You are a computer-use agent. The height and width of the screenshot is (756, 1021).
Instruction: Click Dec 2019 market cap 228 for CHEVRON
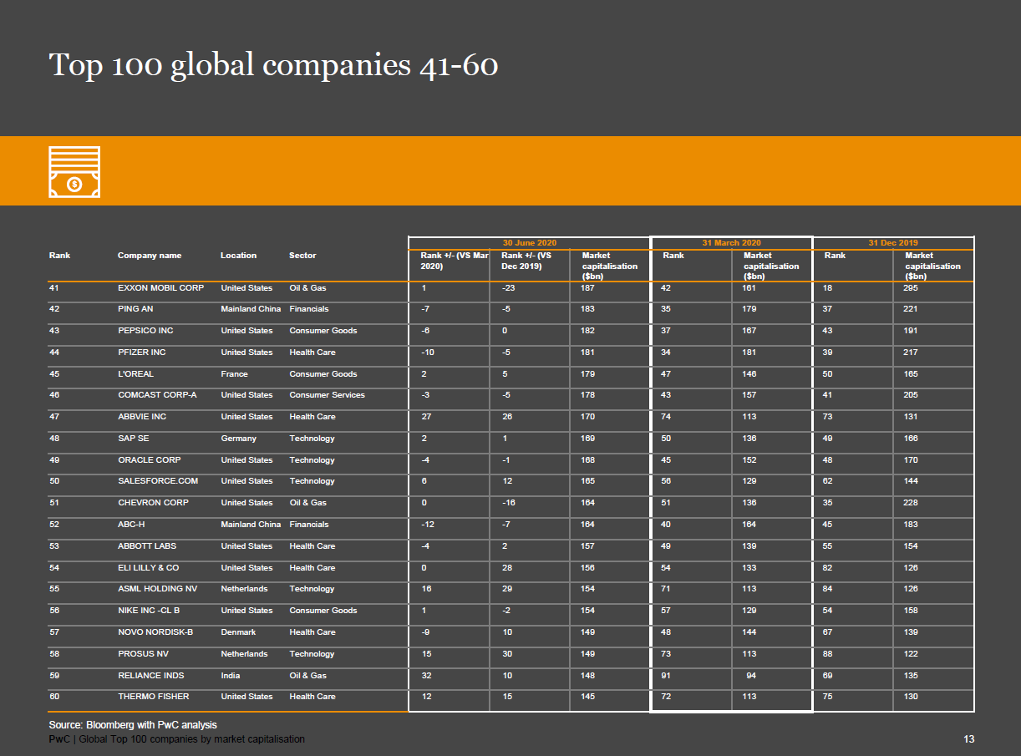[911, 503]
